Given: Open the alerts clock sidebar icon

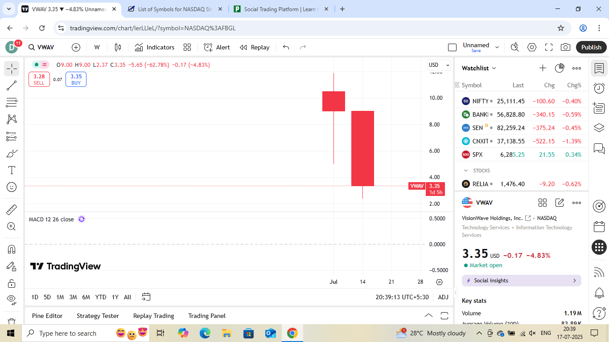Looking at the screenshot, I should [x=599, y=88].
